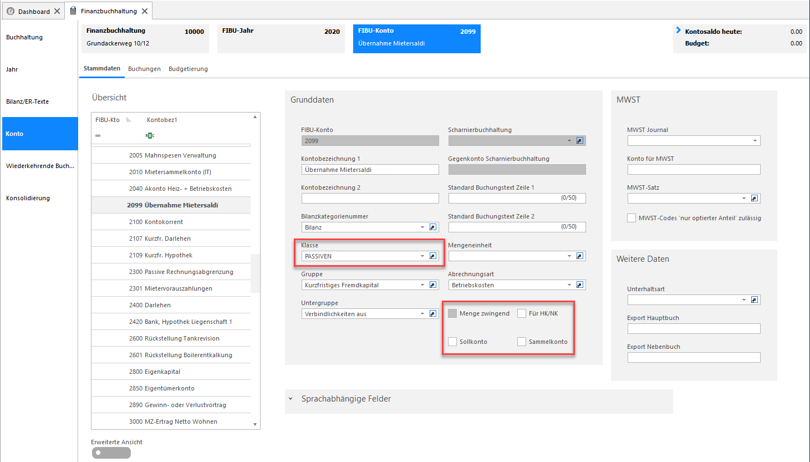810x462 pixels.
Task: Click the Kontobezeichnung 2 input field
Action: (x=370, y=198)
